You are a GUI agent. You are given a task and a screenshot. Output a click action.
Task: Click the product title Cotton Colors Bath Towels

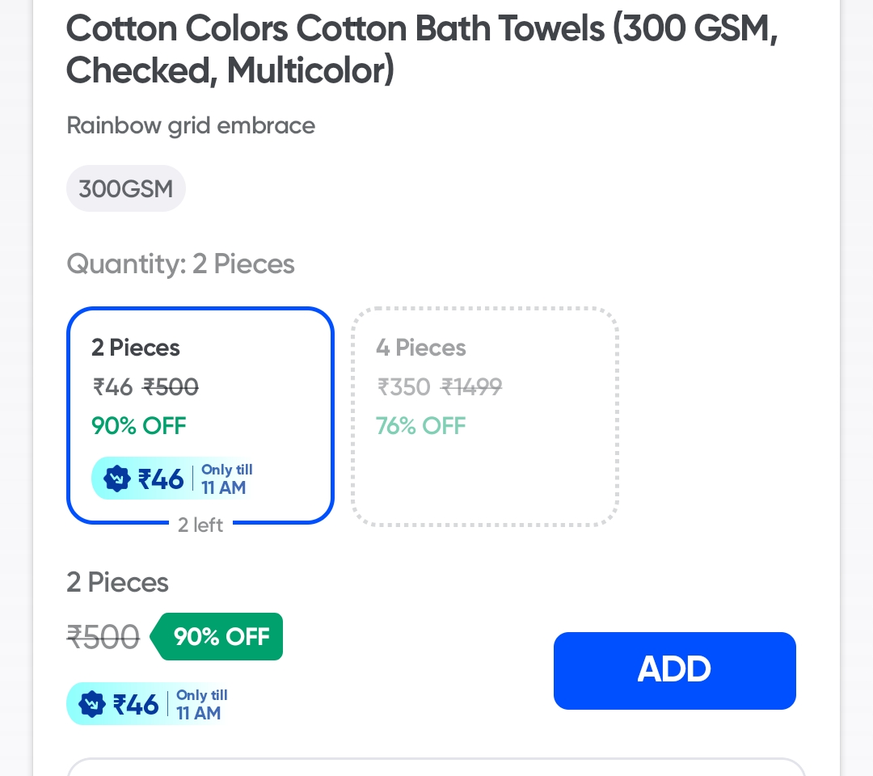[x=421, y=50]
